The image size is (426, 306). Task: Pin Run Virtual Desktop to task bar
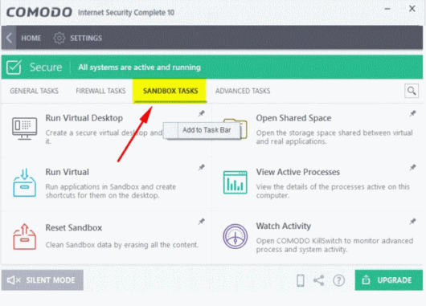(201, 113)
